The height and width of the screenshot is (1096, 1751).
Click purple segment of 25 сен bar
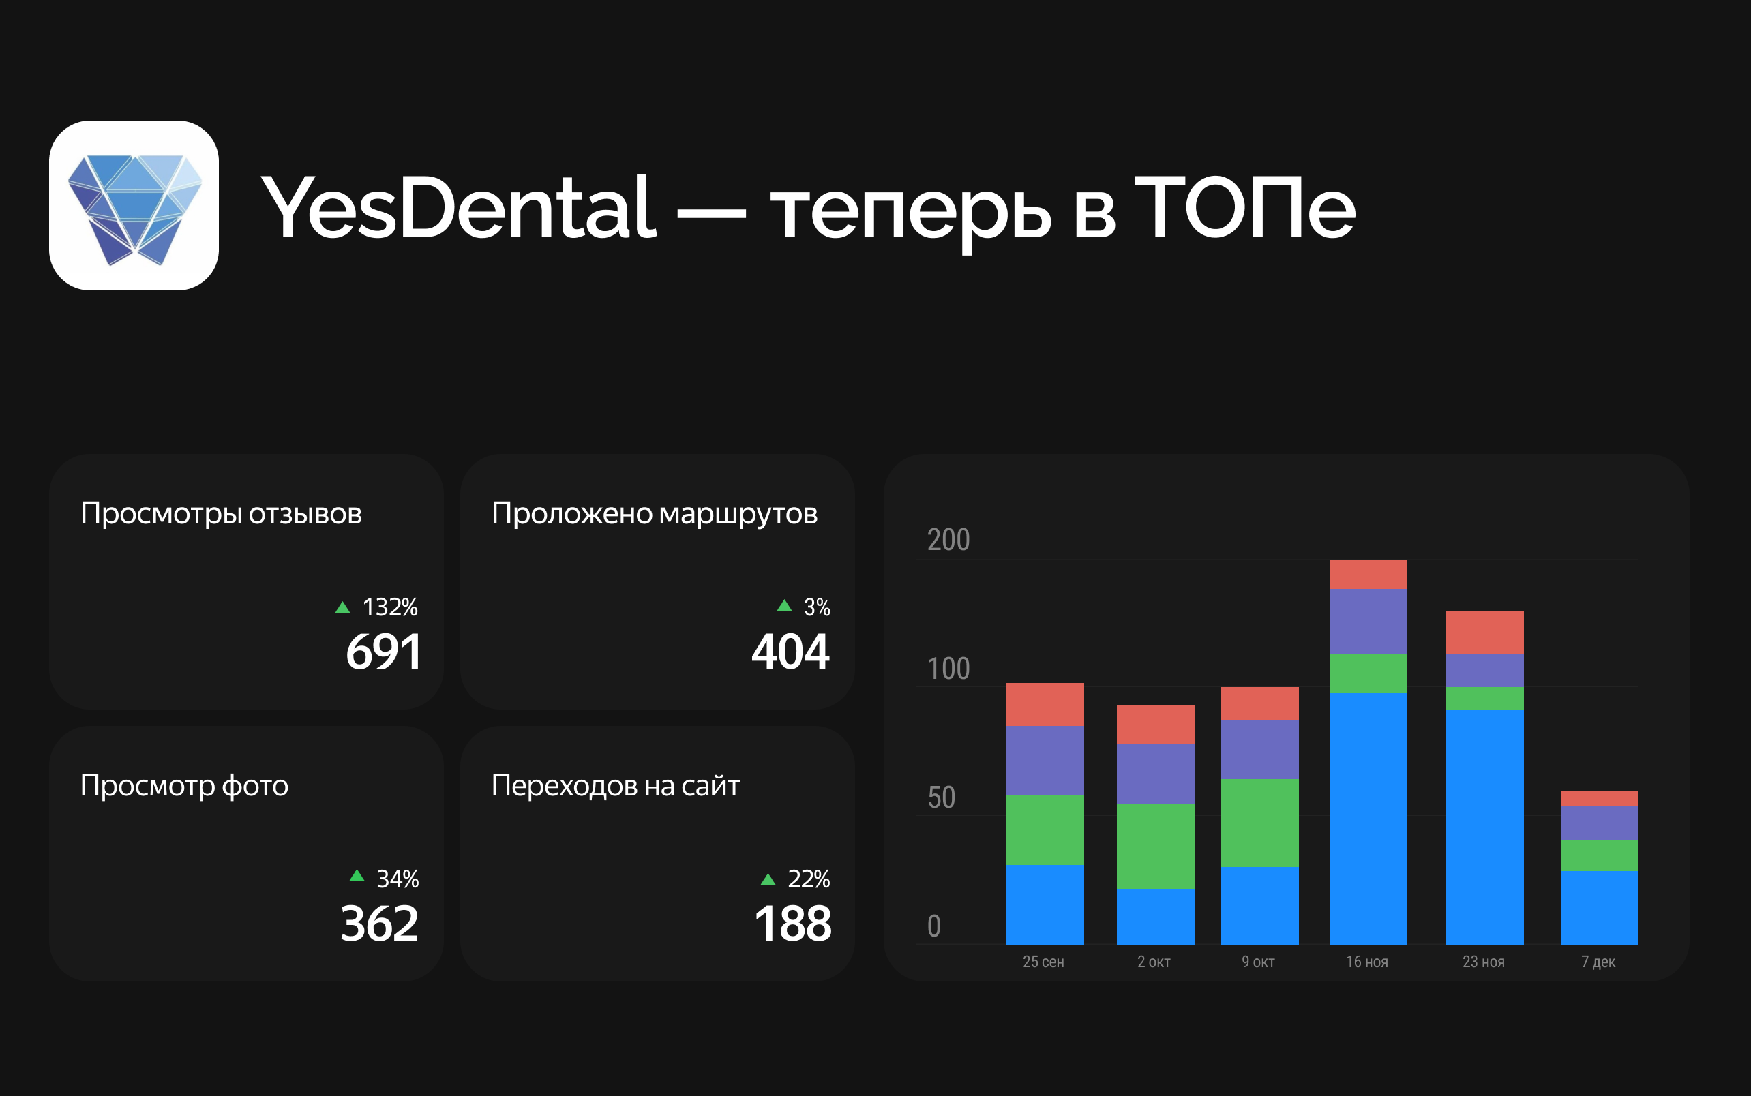point(1045,761)
